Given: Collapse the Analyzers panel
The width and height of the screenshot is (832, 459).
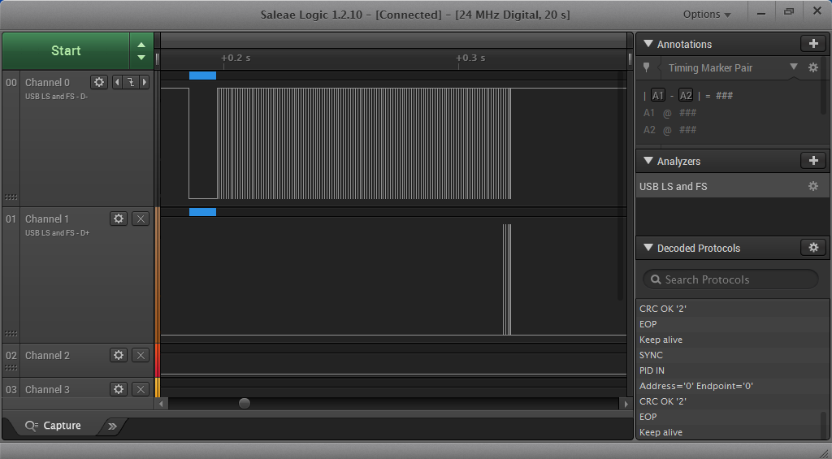Looking at the screenshot, I should 648,160.
